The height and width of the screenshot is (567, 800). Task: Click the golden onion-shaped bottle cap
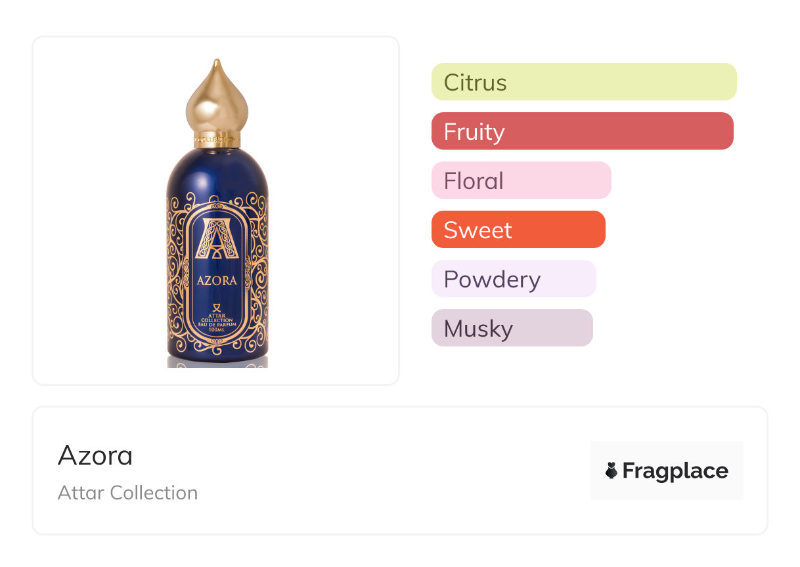(217, 98)
